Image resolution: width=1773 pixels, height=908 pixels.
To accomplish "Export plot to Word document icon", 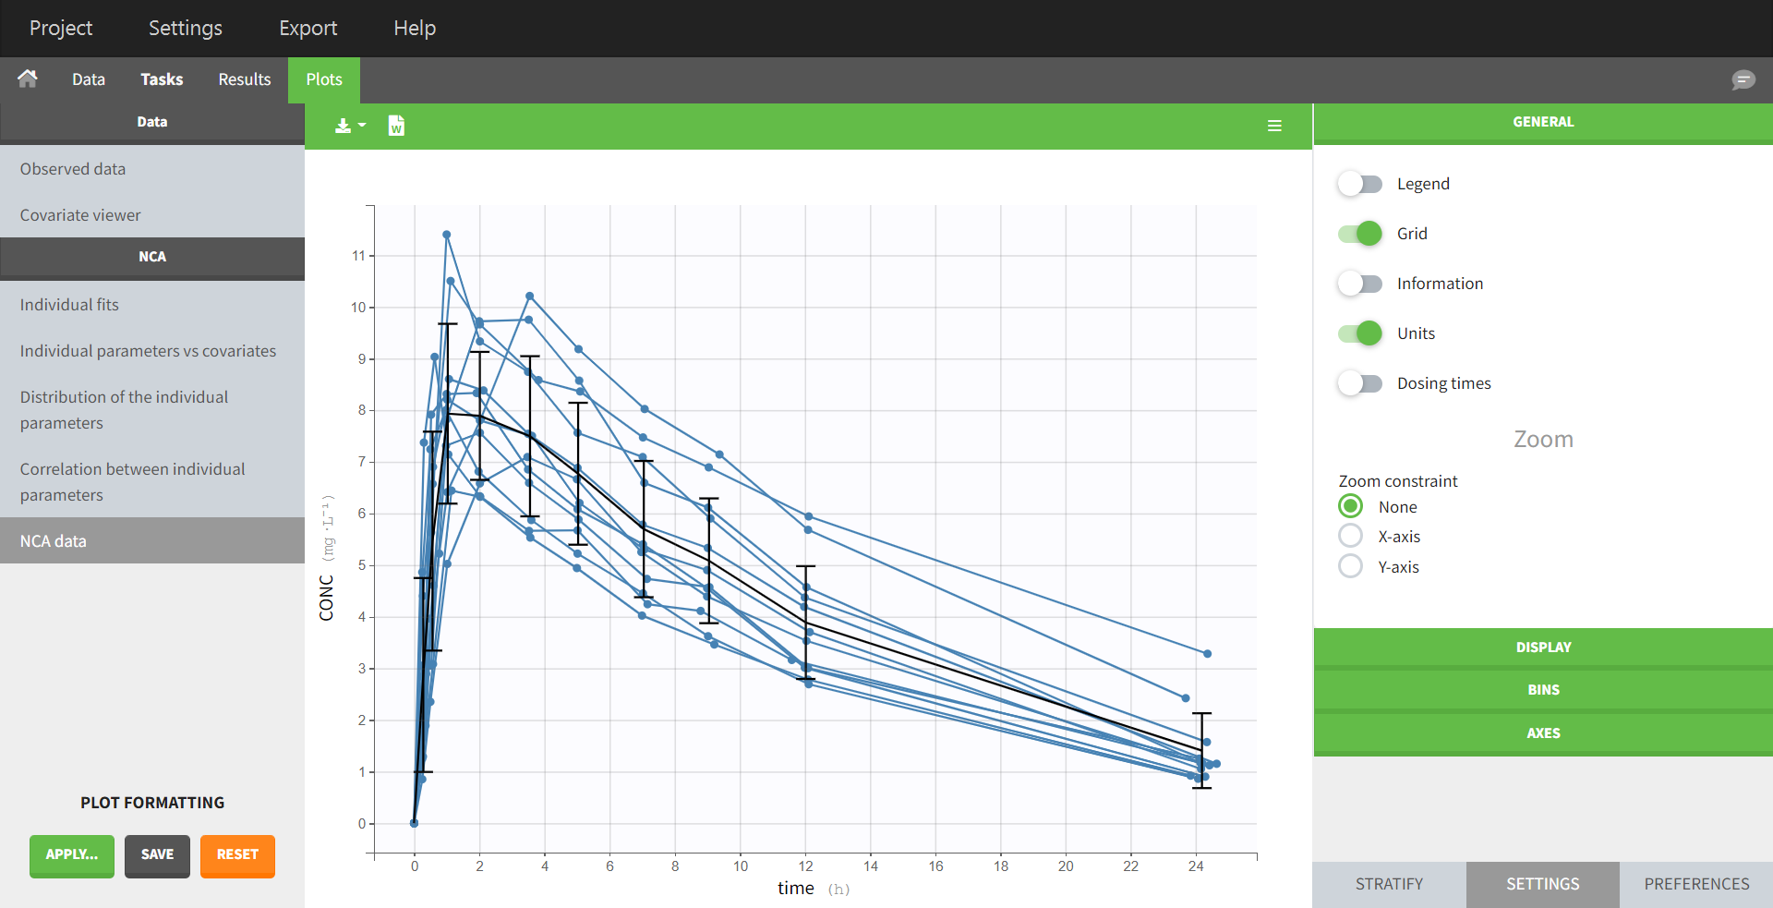I will point(396,126).
